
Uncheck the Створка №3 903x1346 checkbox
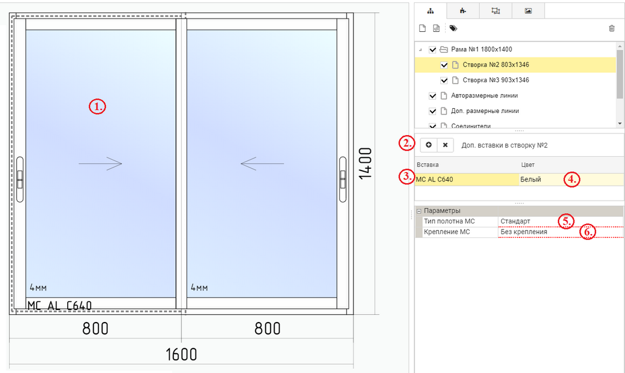point(444,80)
